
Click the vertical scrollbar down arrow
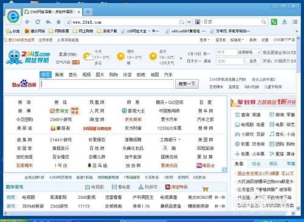click(298, 208)
